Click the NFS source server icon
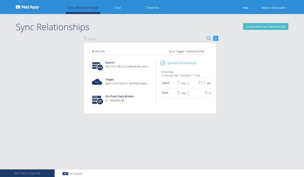Viewport: 304px width, 177px height. tap(97, 66)
